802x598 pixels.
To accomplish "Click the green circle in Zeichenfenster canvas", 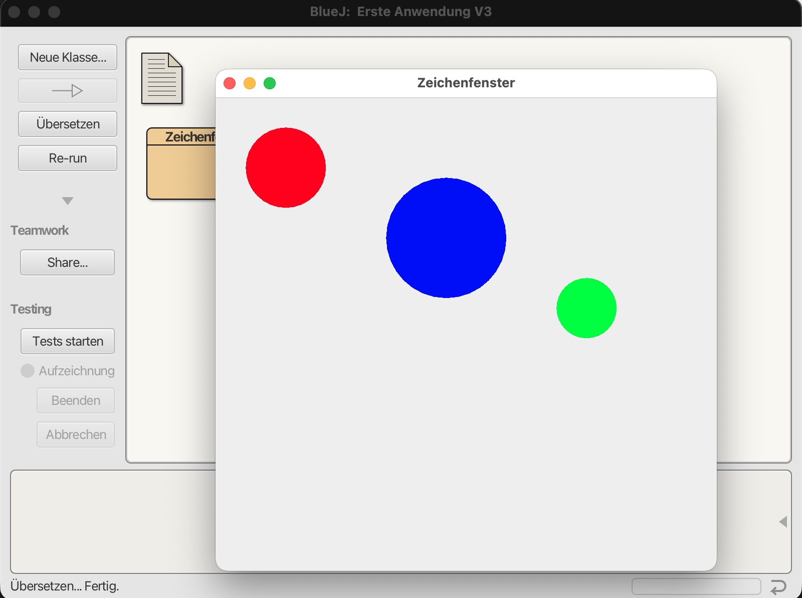I will click(x=586, y=308).
